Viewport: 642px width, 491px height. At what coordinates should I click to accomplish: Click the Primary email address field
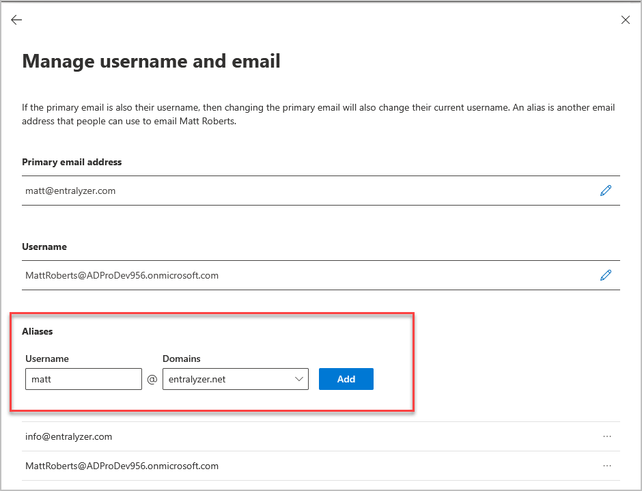pyautogui.click(x=273, y=191)
